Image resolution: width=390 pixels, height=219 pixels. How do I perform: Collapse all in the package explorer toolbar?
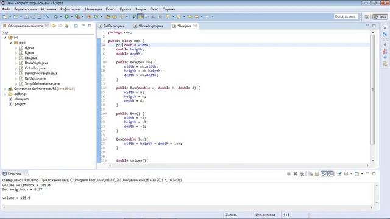tap(76, 26)
